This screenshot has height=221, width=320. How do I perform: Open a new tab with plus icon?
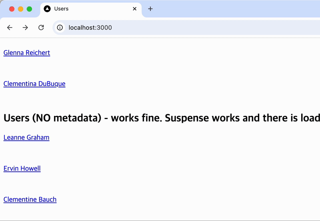(150, 9)
